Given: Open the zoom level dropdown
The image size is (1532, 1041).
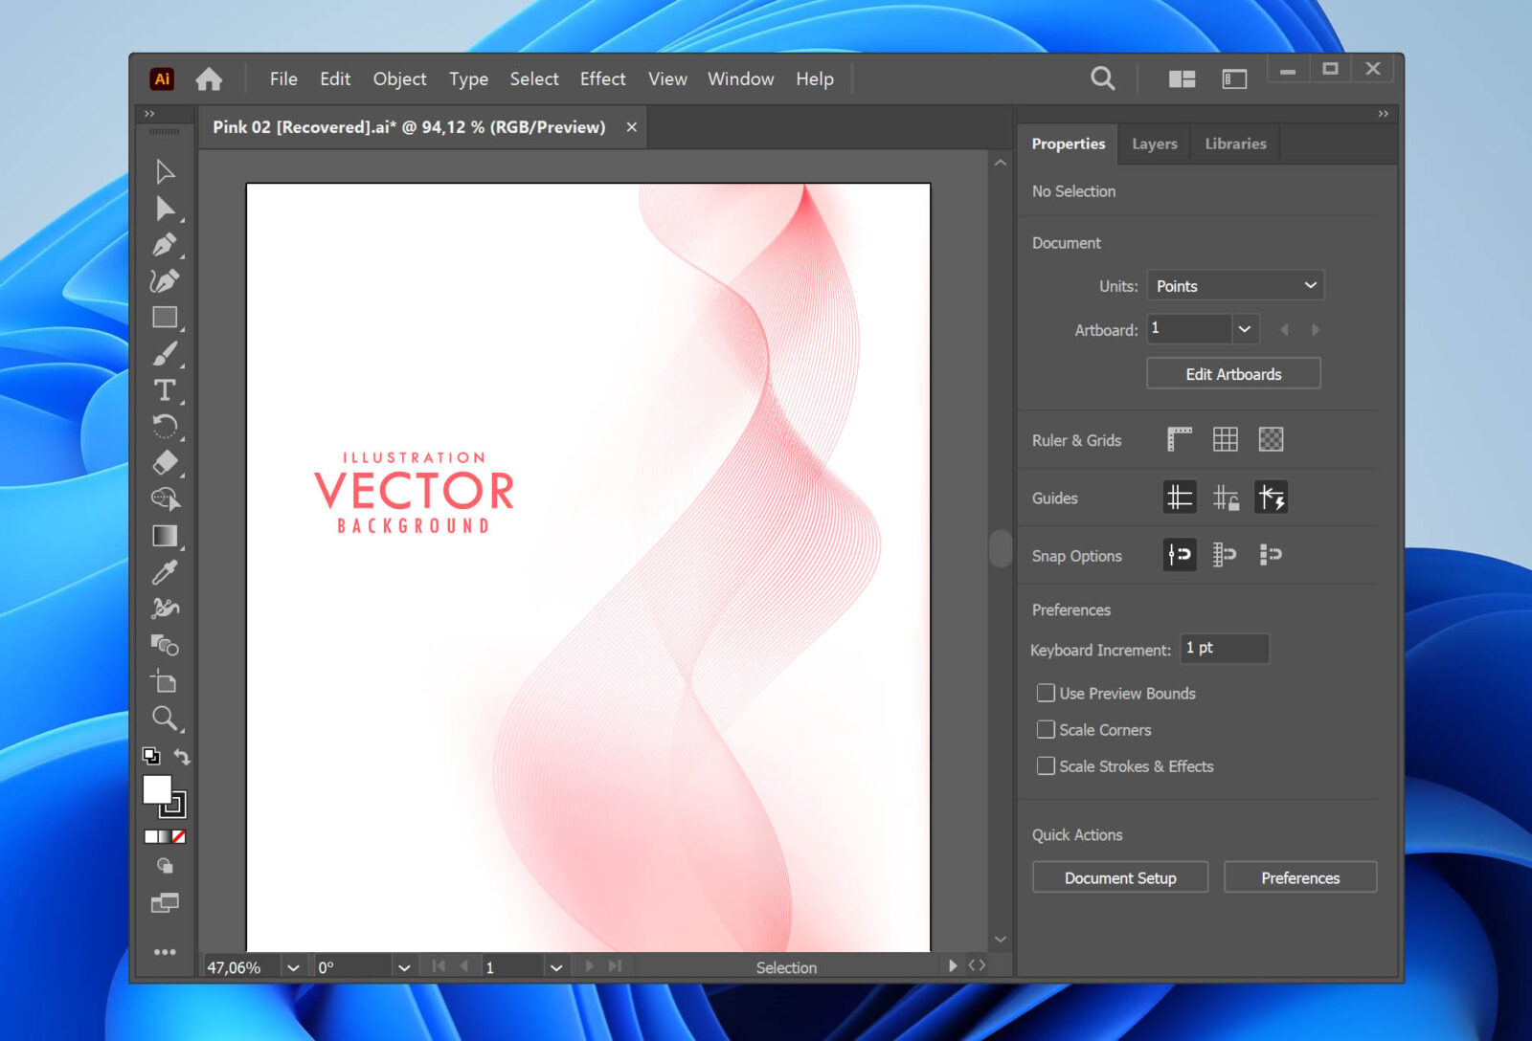Looking at the screenshot, I should click(x=294, y=966).
